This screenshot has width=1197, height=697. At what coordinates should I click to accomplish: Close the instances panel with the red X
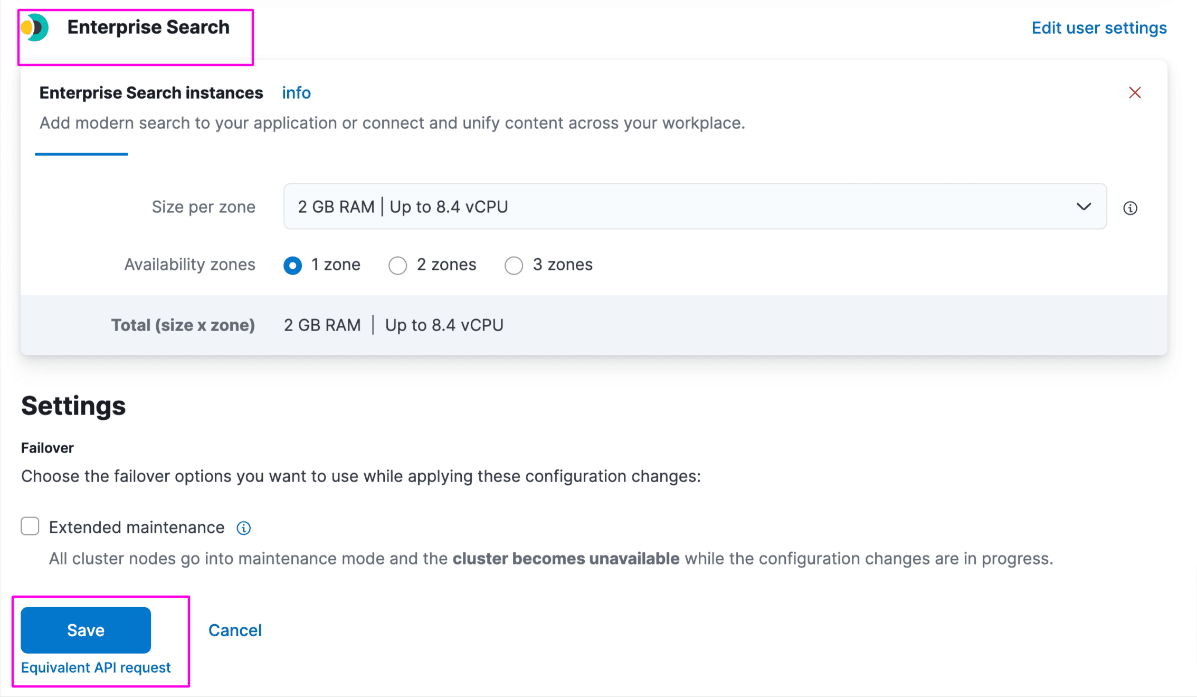click(1135, 92)
